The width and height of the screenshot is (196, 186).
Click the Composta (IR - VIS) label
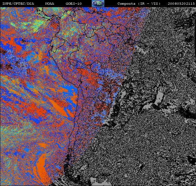coord(139,4)
